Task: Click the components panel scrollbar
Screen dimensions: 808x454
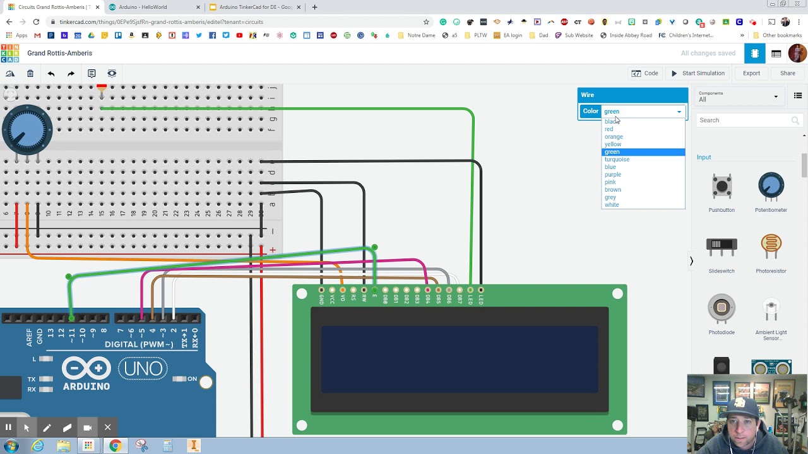Action: tap(804, 165)
